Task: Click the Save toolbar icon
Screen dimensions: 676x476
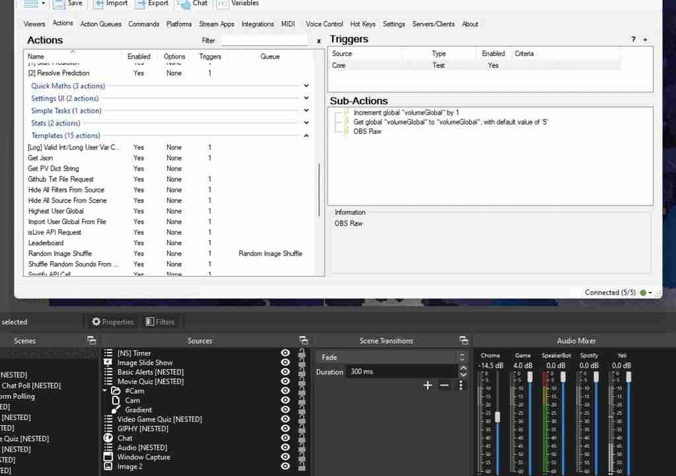Action: tap(58, 4)
